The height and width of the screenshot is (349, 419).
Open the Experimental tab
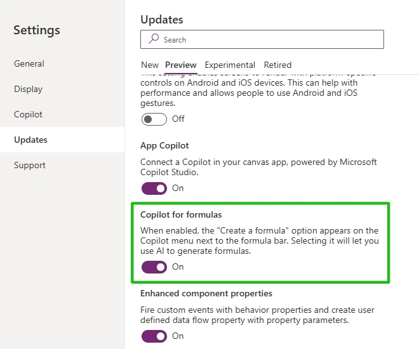(230, 65)
